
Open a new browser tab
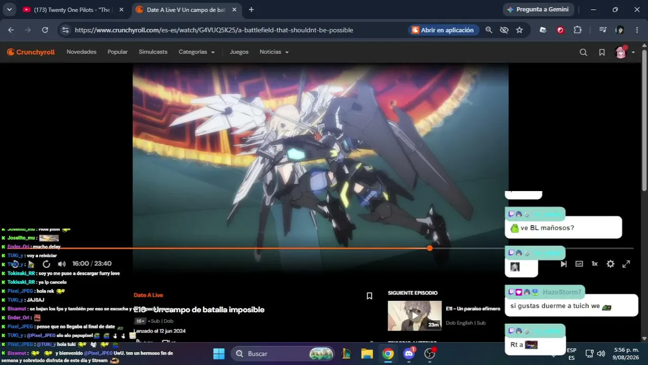click(251, 10)
